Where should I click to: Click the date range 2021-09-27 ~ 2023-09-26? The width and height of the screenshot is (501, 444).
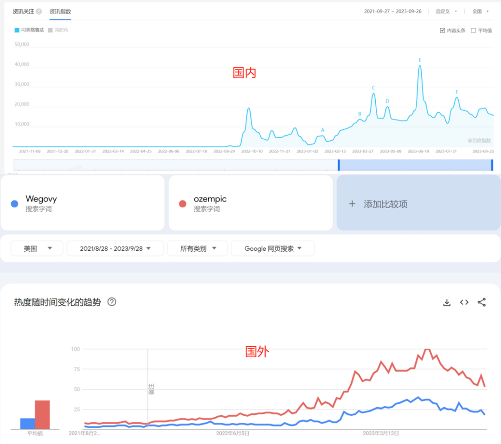click(x=393, y=12)
